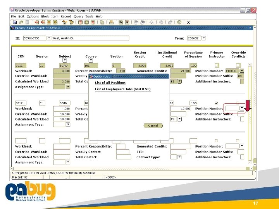Open the Term dropdown arrow

204,38
